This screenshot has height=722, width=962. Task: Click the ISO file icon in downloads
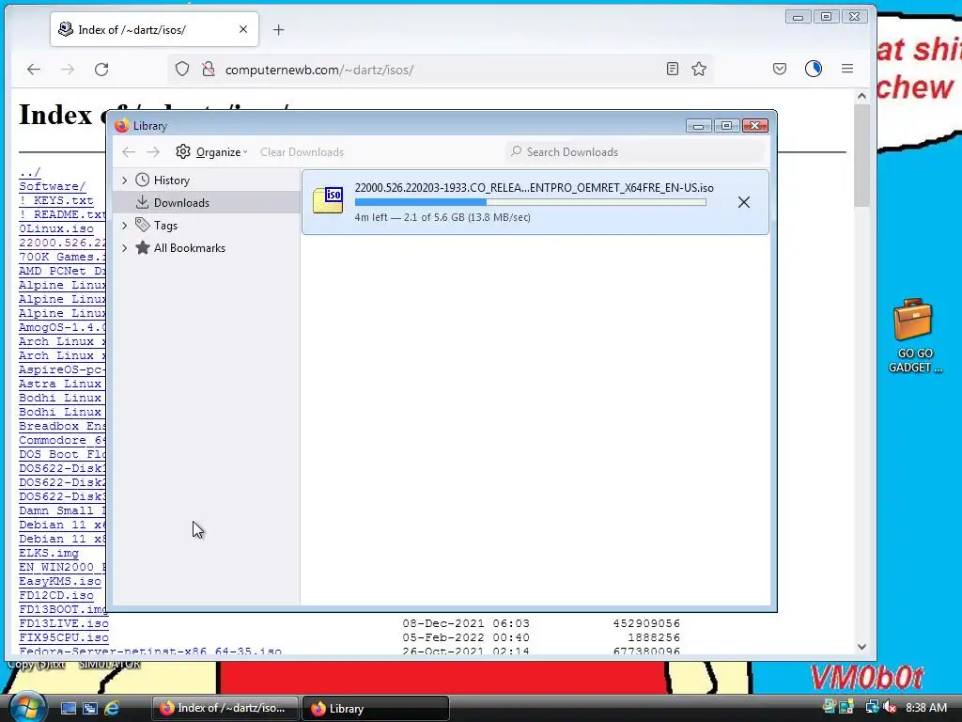[x=328, y=200]
